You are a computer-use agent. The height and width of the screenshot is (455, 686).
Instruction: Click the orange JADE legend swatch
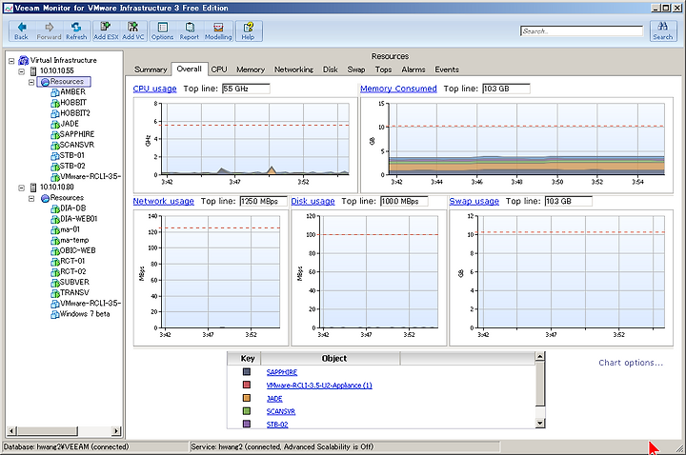pos(247,398)
